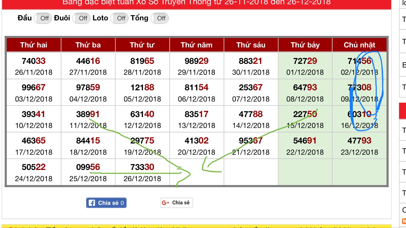Image resolution: width=406 pixels, height=228 pixels.
Task: Select the Thứ hai column header
Action: [34, 45]
